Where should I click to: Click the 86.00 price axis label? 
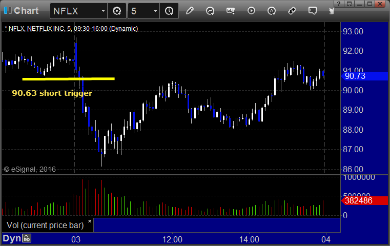pyautogui.click(x=353, y=170)
